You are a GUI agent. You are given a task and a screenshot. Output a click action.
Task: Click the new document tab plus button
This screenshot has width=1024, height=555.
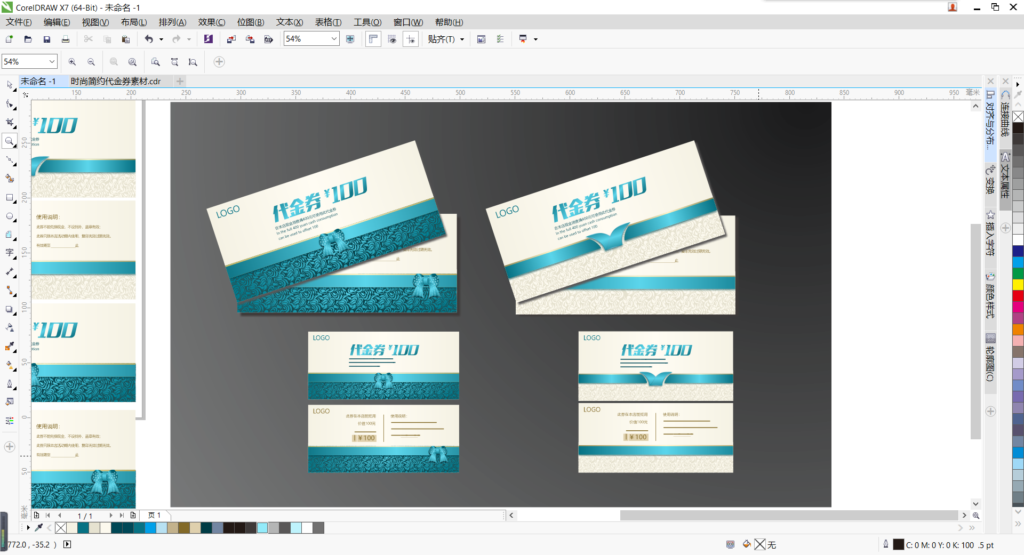[180, 81]
